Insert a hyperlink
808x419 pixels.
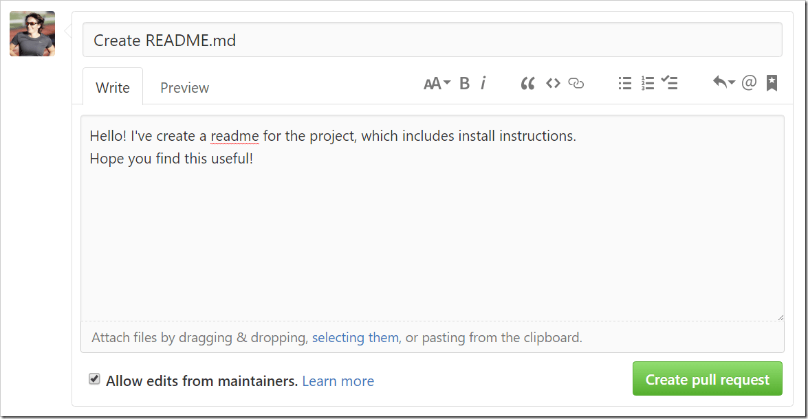(x=576, y=83)
